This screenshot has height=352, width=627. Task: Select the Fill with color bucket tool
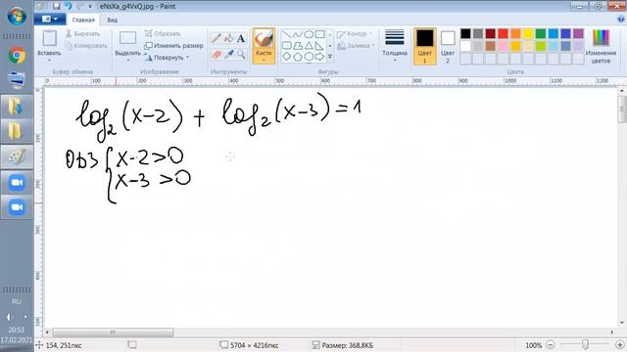pyautogui.click(x=228, y=38)
